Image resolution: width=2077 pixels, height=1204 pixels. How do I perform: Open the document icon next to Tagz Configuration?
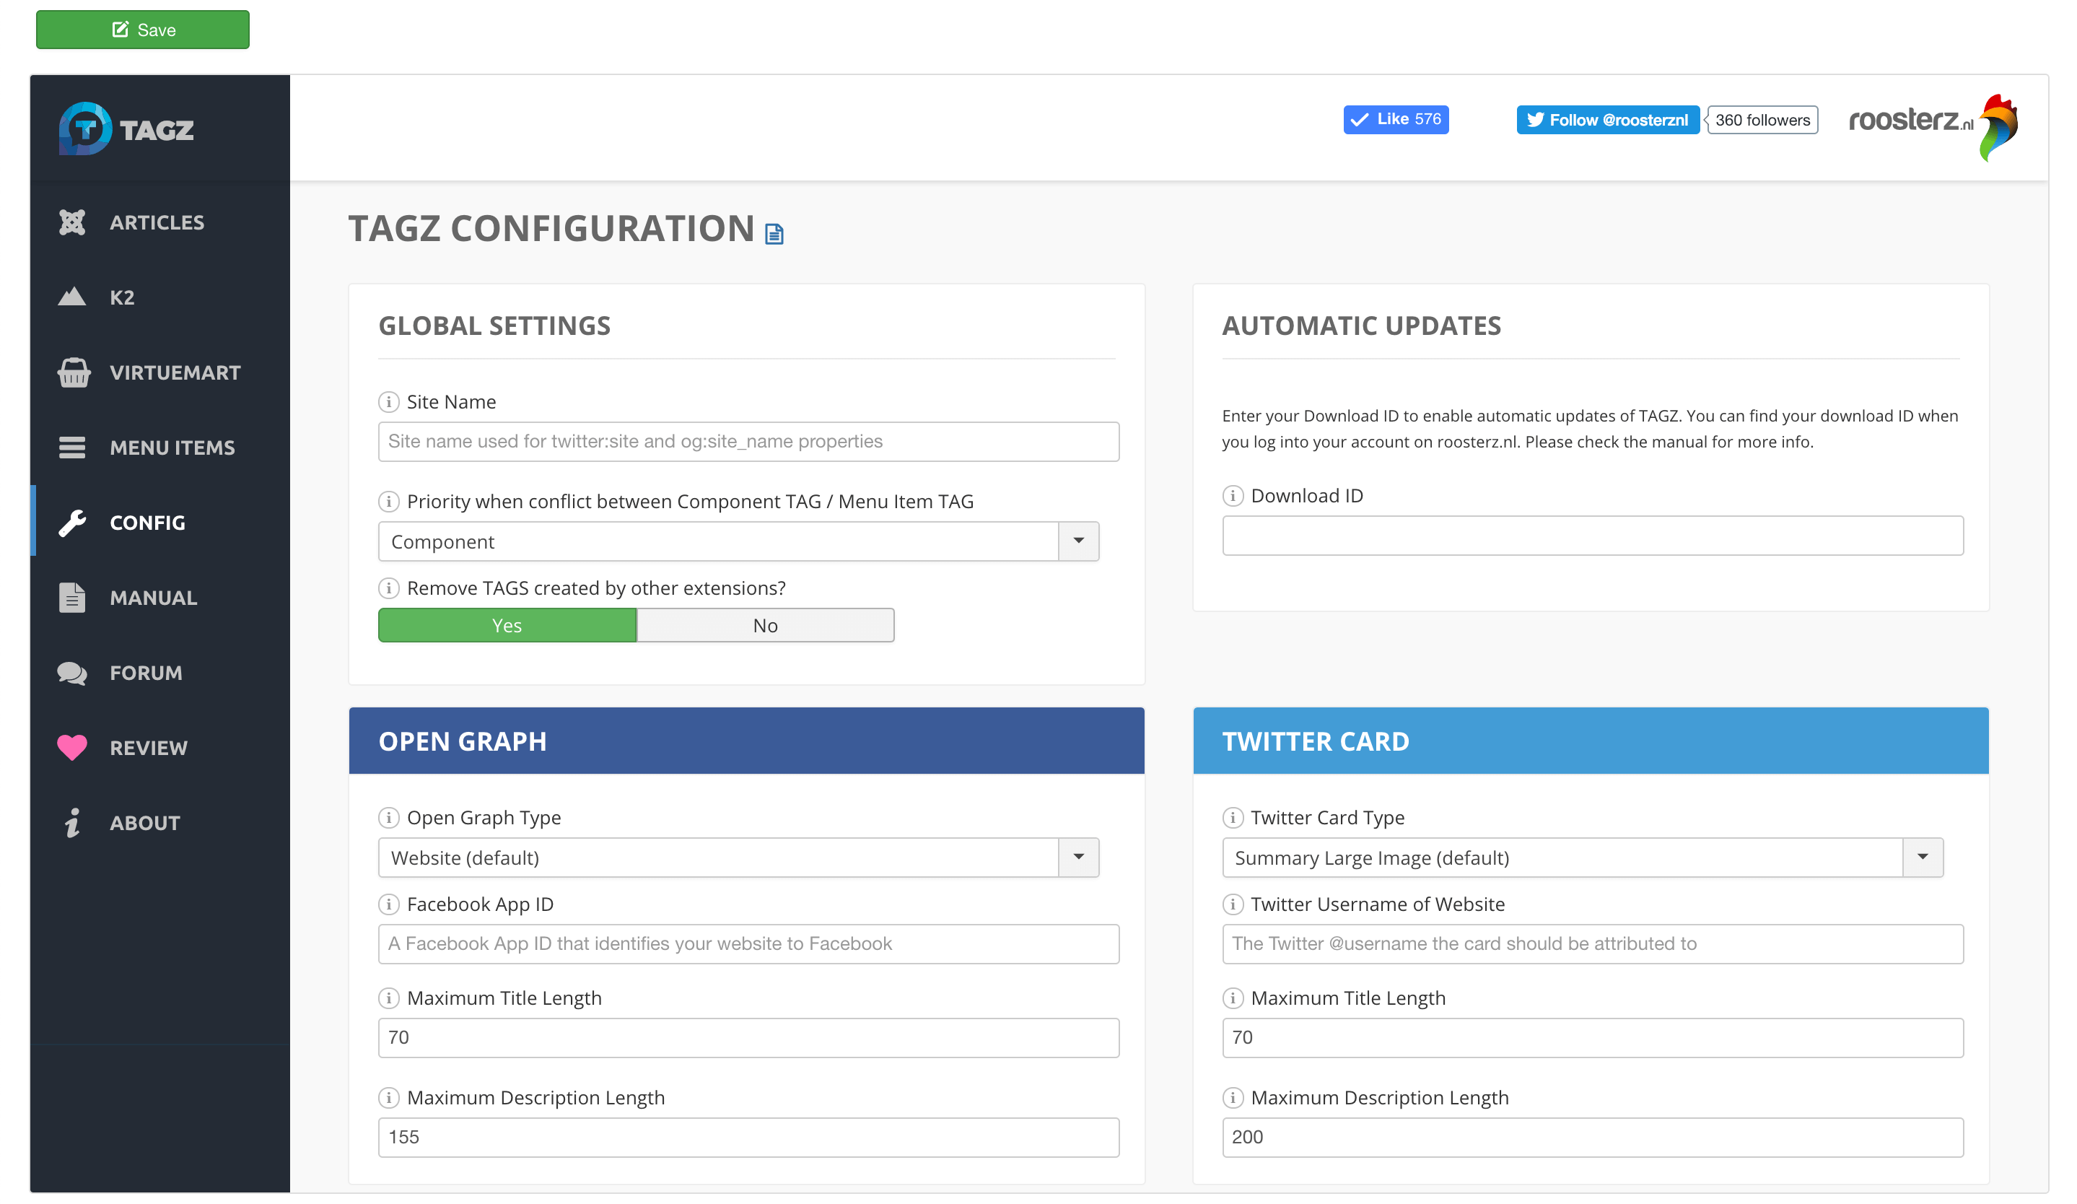[x=774, y=235]
